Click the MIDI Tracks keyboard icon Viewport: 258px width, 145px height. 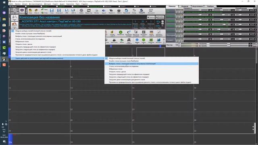[x=129, y=41]
